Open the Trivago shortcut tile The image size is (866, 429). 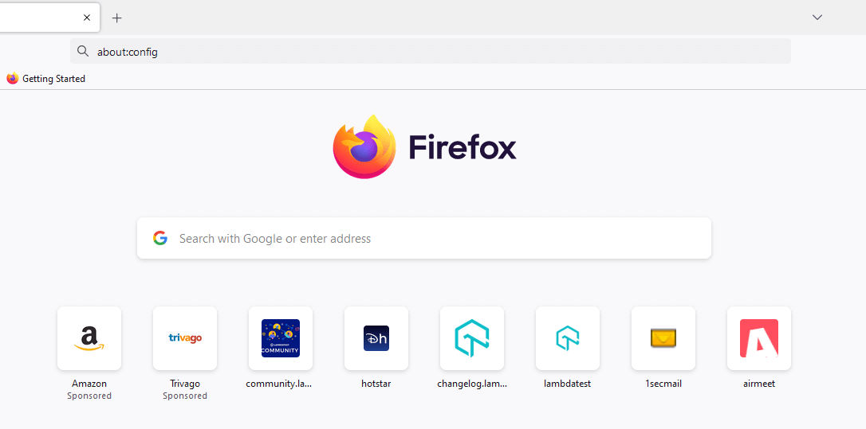pos(185,338)
